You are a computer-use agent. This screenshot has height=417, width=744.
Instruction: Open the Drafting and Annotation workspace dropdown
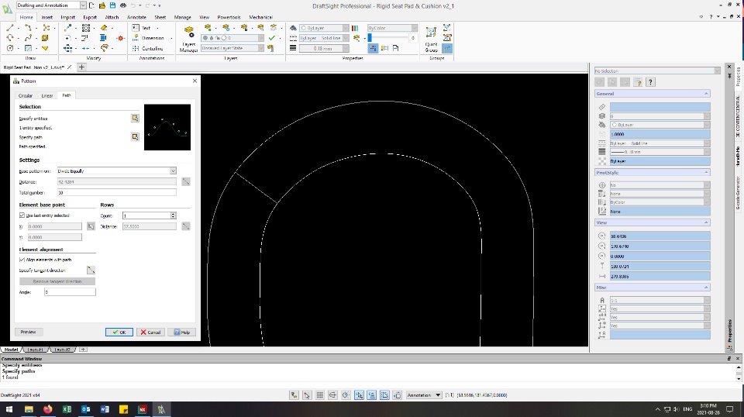point(83,5)
